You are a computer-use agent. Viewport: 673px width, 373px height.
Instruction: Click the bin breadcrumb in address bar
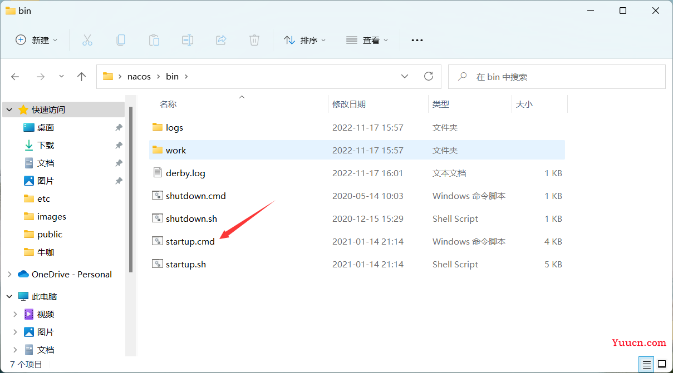pos(173,77)
